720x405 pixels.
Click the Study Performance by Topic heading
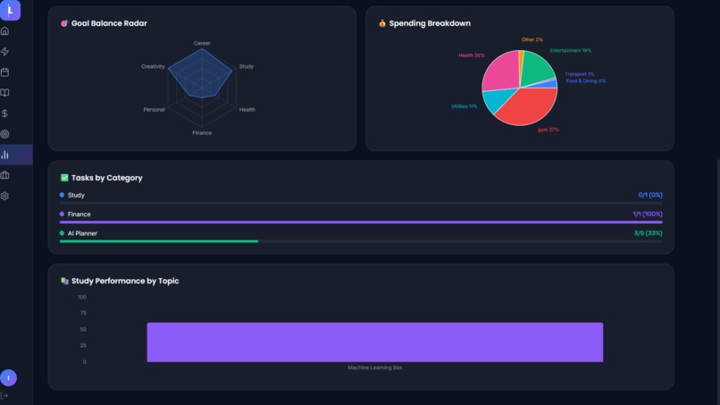pyautogui.click(x=125, y=281)
